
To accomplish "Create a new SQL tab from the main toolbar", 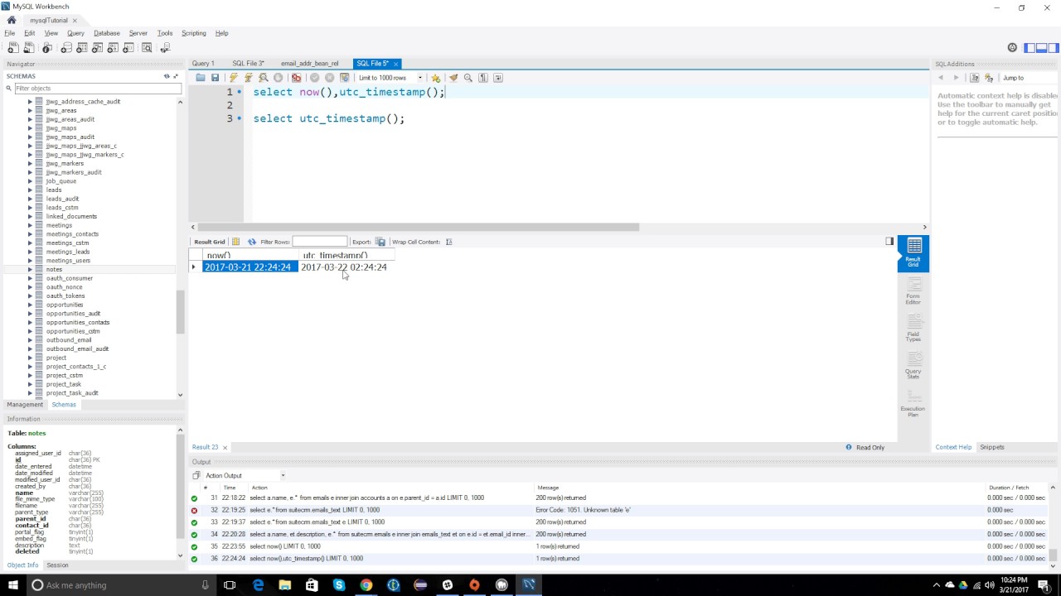I will pyautogui.click(x=12, y=48).
